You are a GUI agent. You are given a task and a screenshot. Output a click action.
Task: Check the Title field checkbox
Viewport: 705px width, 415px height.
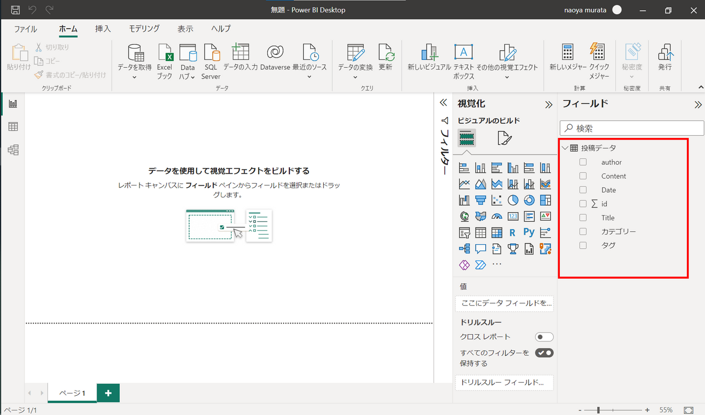[x=583, y=218]
